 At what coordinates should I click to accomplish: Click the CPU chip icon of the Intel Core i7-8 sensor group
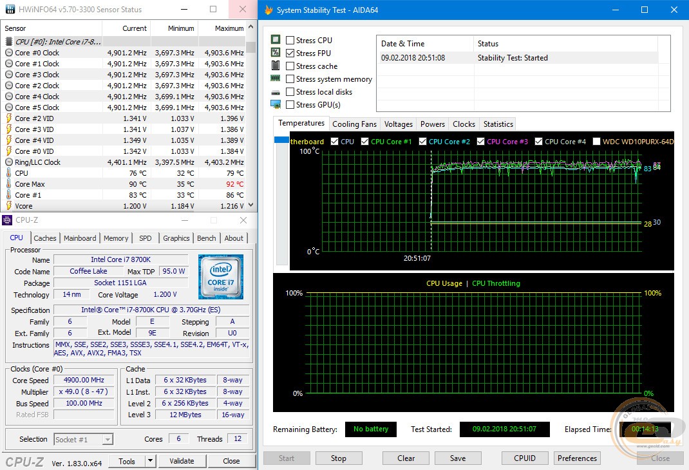[x=9, y=42]
